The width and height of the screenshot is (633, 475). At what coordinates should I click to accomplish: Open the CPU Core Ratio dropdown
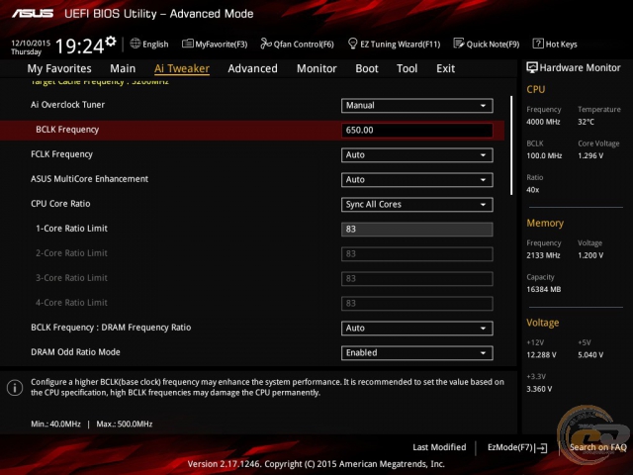[416, 205]
